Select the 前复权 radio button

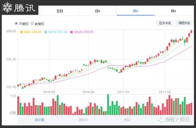pyautogui.click(x=32, y=24)
